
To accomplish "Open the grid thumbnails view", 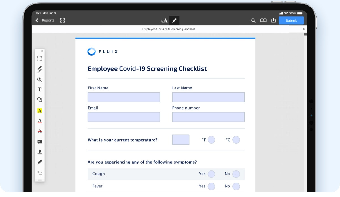I will 63,20.
